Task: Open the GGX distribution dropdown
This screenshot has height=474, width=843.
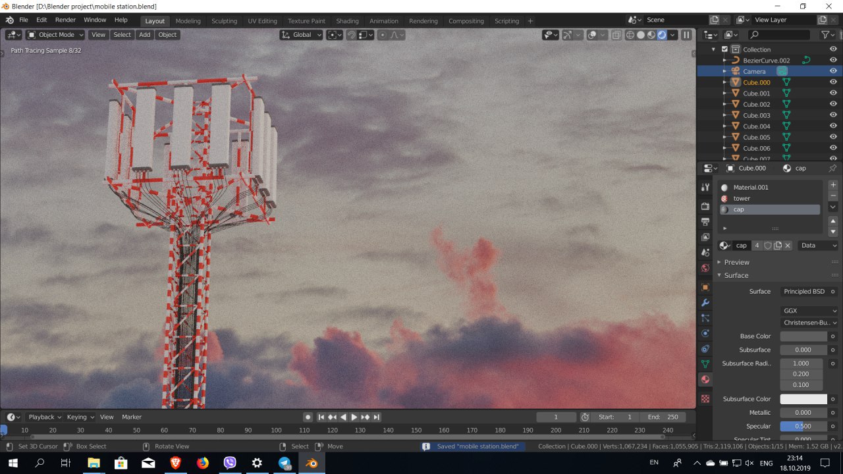Action: (x=809, y=311)
